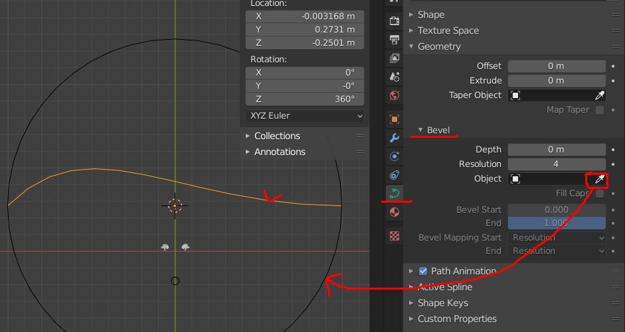Open the Texture properties tab
Image resolution: width=625 pixels, height=332 pixels.
395,236
